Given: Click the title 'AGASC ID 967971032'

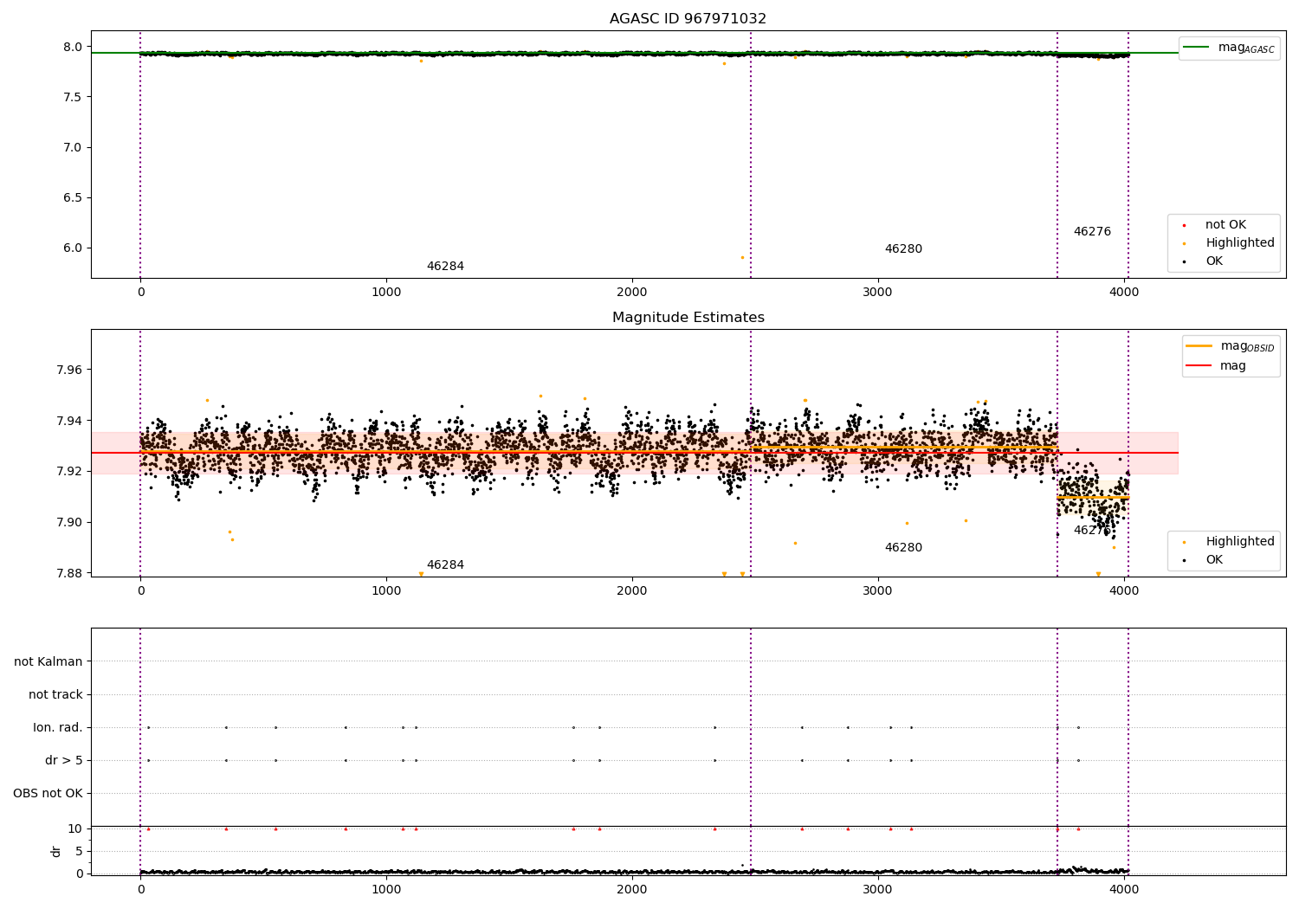Looking at the screenshot, I should [688, 19].
